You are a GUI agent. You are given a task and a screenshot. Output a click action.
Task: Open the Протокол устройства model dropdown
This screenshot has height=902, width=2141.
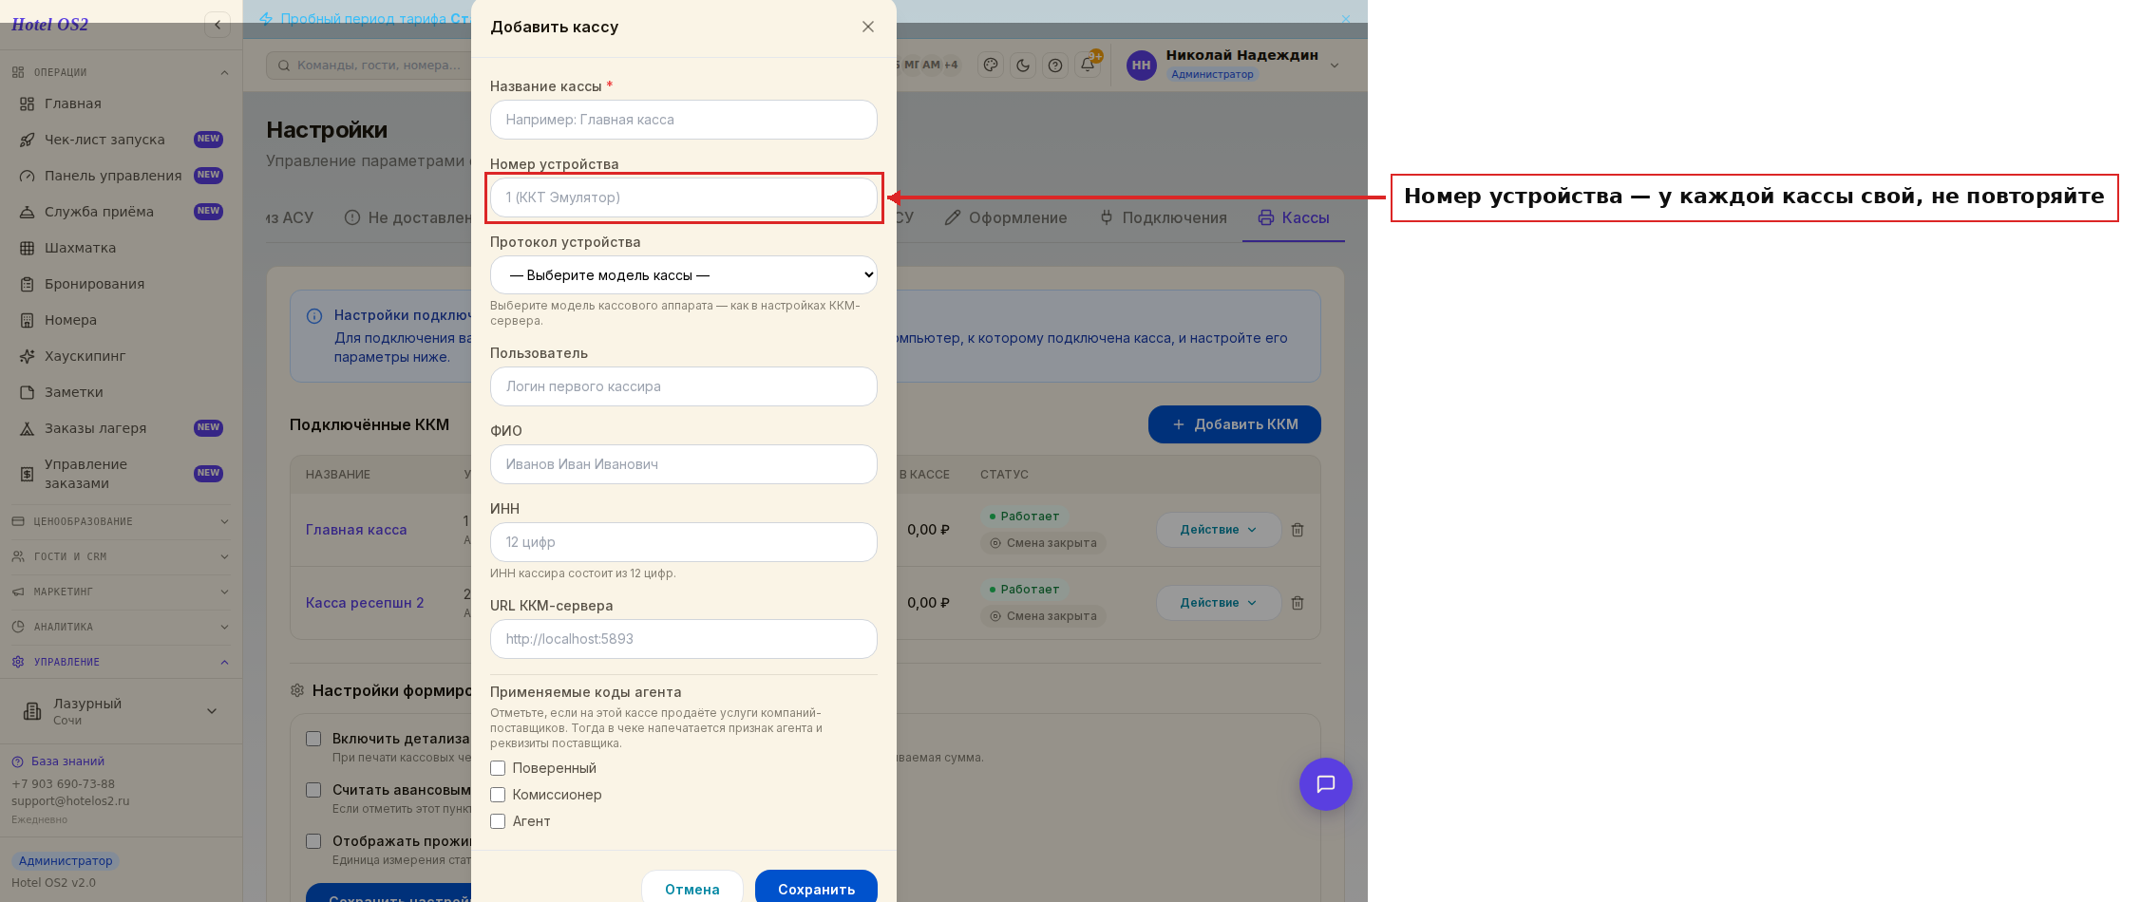pyautogui.click(x=684, y=275)
